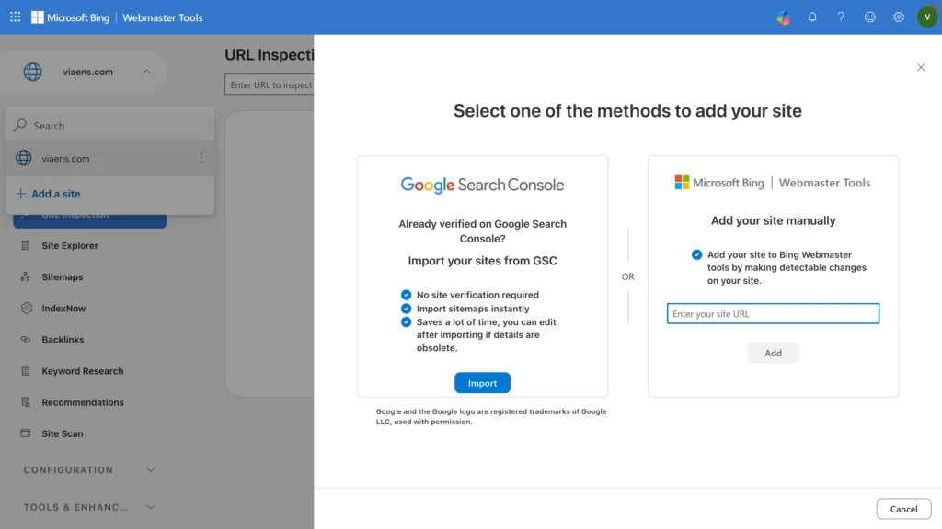Viewport: 942px width, 529px height.
Task: Click the Import button
Action: click(482, 383)
